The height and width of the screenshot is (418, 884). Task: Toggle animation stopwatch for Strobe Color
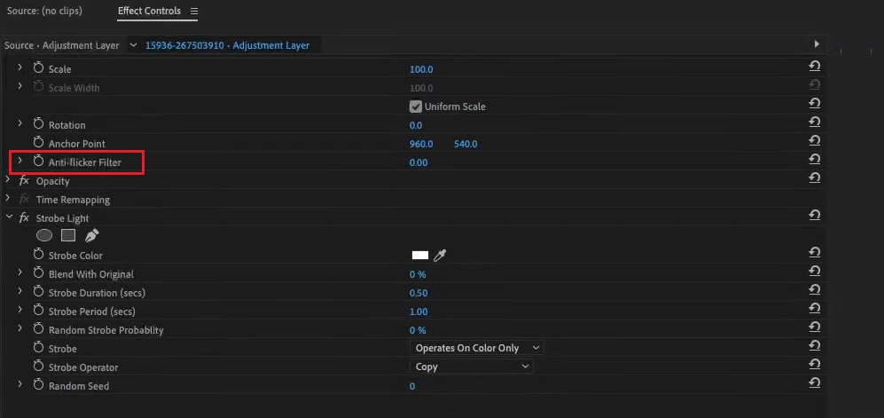click(38, 255)
